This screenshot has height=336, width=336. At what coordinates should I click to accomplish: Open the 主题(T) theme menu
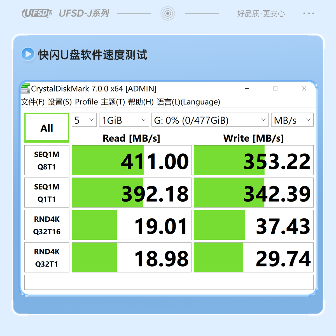(x=113, y=102)
